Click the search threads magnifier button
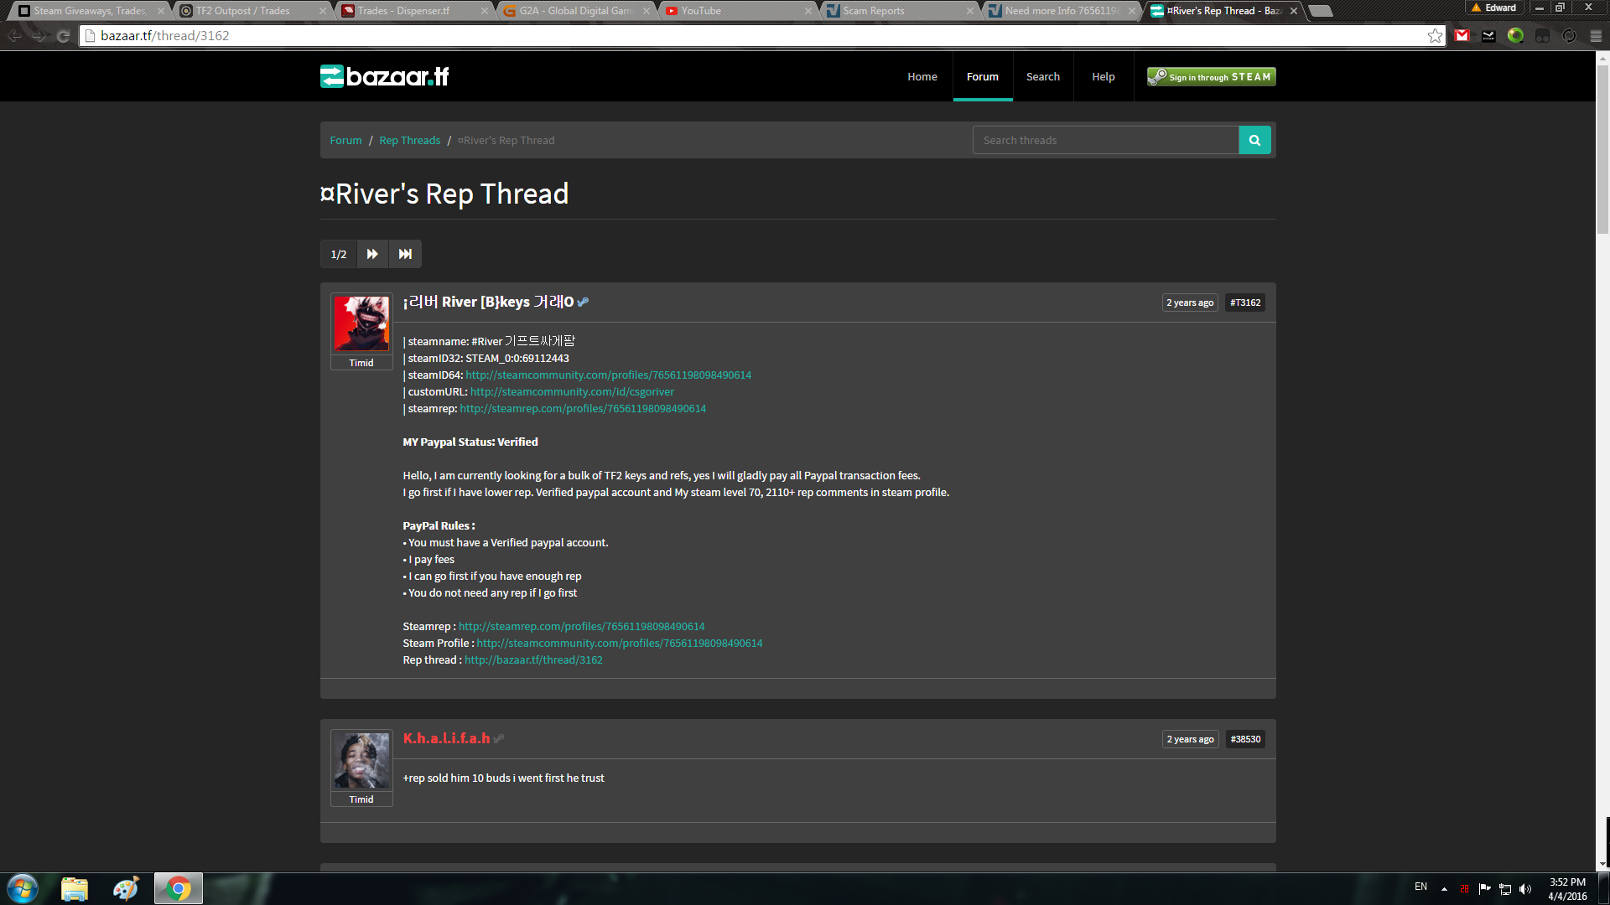This screenshot has width=1610, height=905. click(x=1254, y=140)
